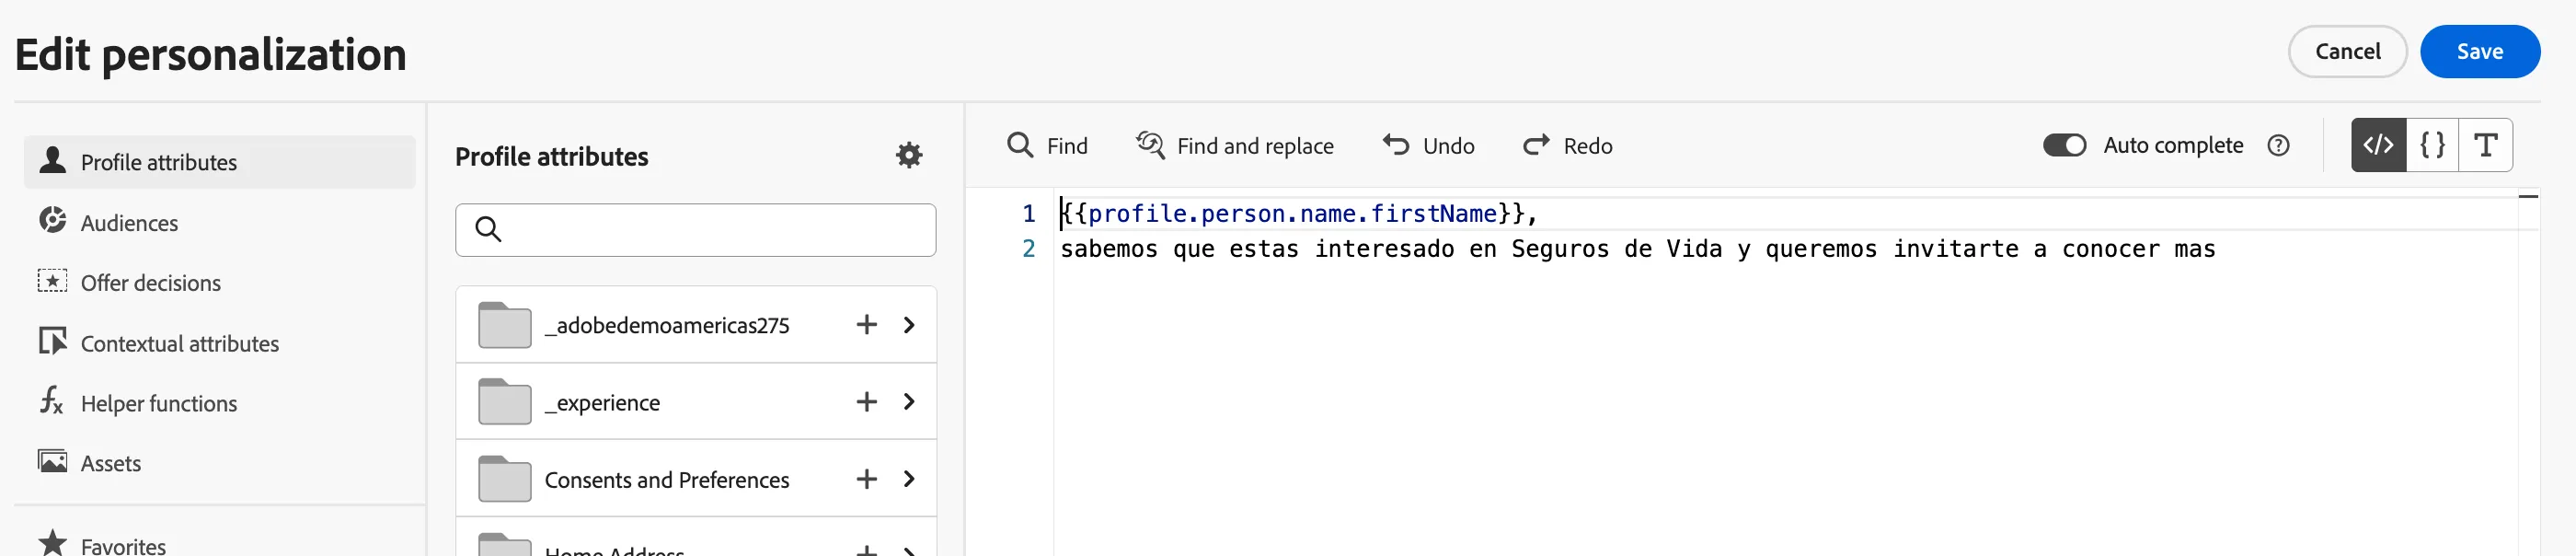The height and width of the screenshot is (556, 2576).
Task: Click the Find and replace label
Action: click(1255, 146)
